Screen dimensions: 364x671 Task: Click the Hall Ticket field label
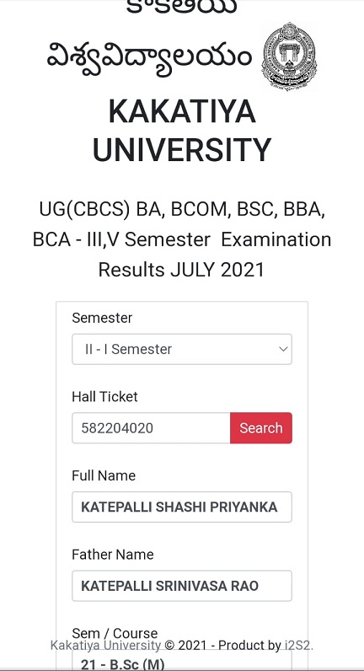point(104,397)
